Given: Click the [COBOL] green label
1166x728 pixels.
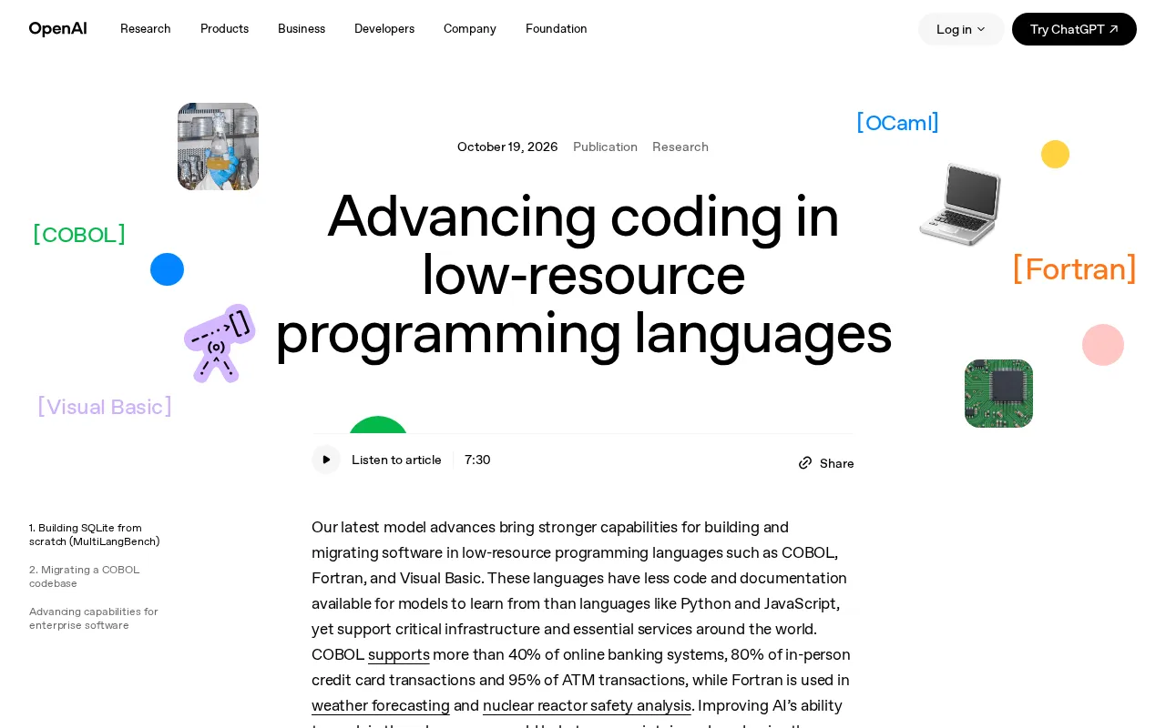Looking at the screenshot, I should click(x=79, y=235).
